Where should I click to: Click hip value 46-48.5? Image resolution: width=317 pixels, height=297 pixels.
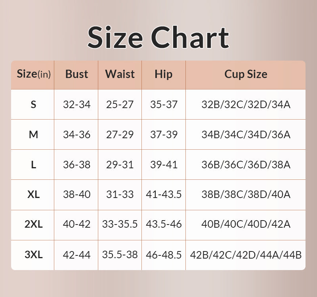point(164,255)
